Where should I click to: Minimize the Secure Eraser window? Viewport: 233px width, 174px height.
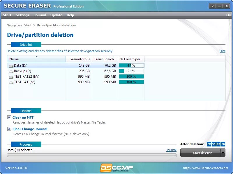pyautogui.click(x=220, y=6)
